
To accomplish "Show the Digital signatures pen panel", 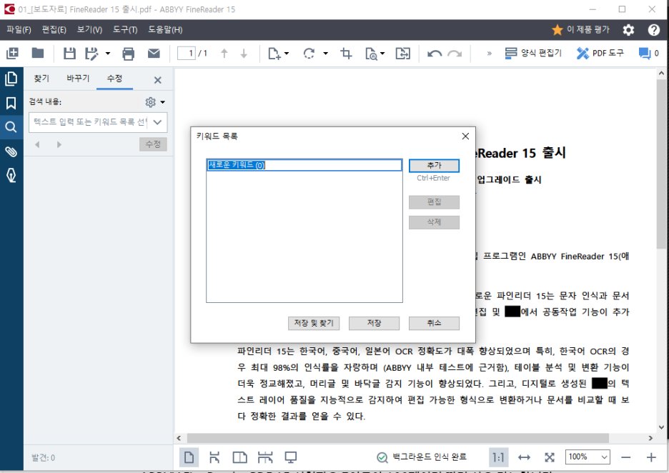I will [11, 175].
